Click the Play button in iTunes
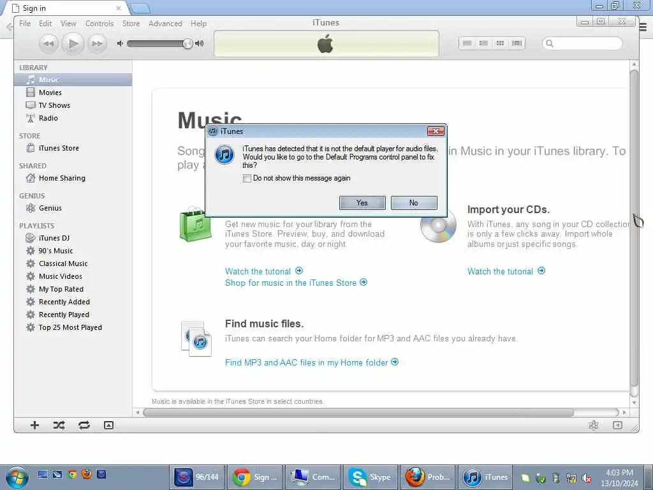 pyautogui.click(x=73, y=43)
